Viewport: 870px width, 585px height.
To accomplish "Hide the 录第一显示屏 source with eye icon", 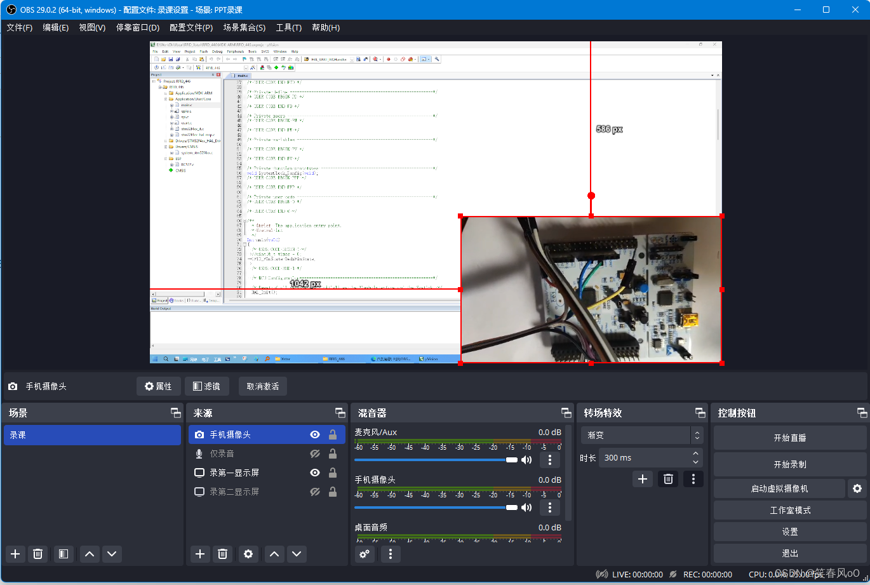I will 315,473.
